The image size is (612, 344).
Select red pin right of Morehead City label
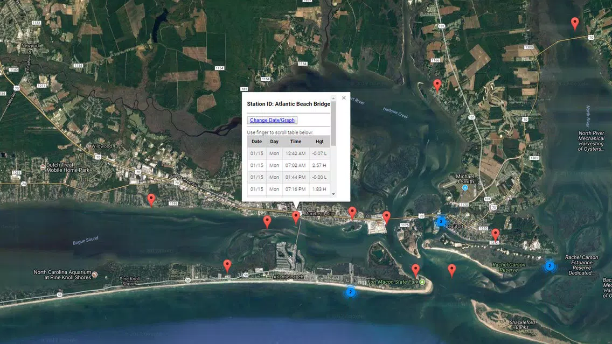[352, 213]
